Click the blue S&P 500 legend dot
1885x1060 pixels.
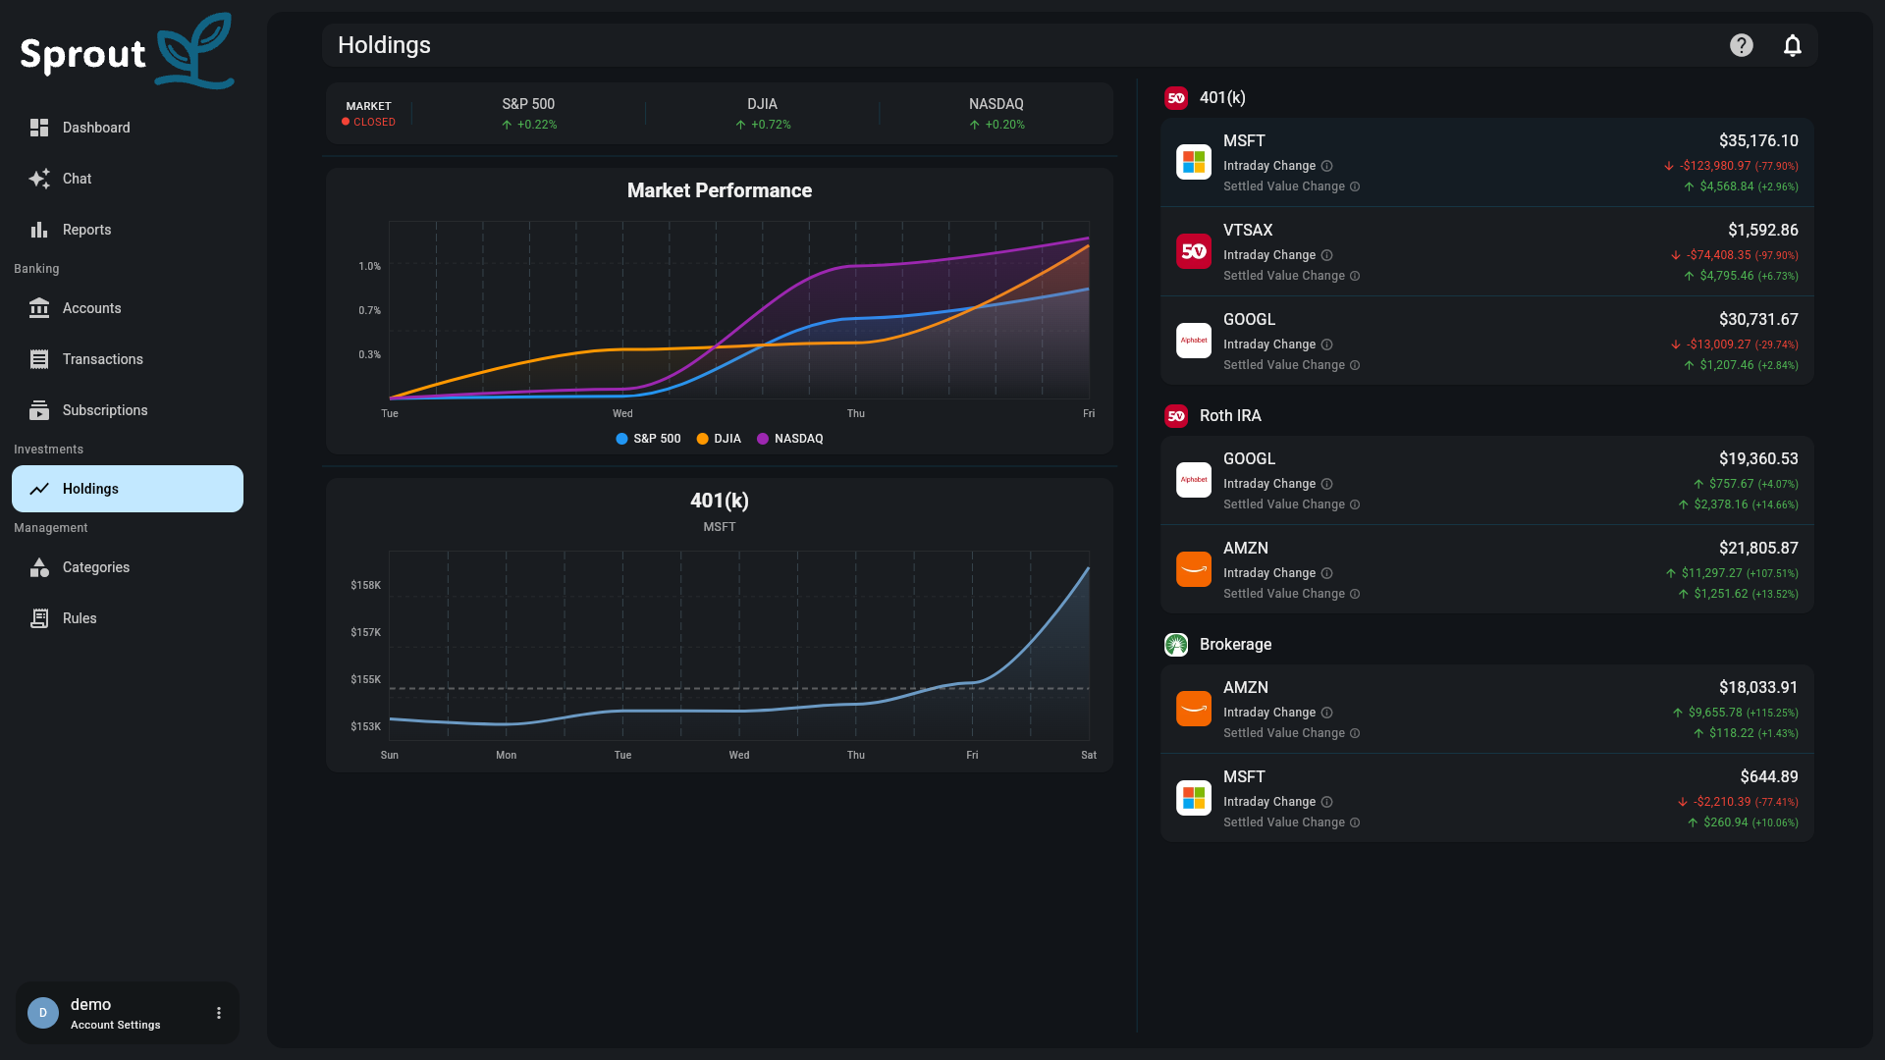621,439
